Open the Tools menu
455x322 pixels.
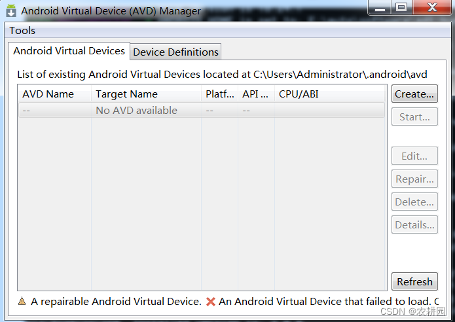pyautogui.click(x=22, y=31)
